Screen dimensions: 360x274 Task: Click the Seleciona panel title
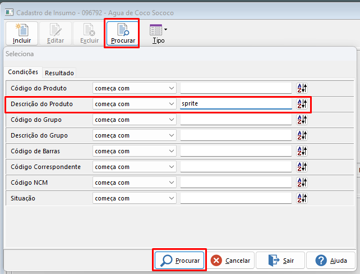20,54
